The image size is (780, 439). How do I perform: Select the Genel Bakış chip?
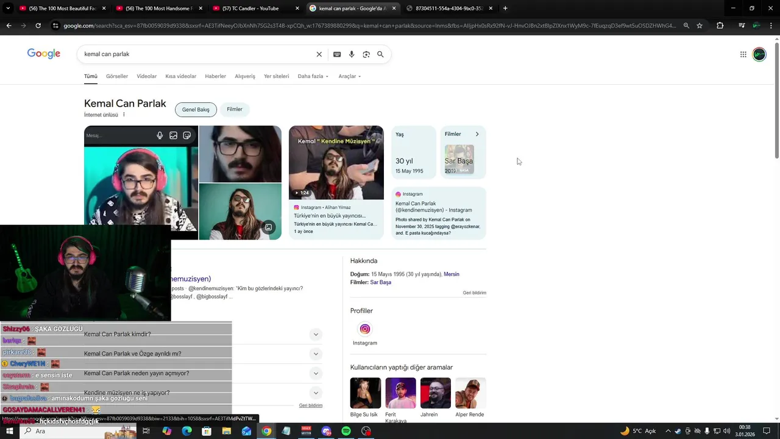(196, 110)
